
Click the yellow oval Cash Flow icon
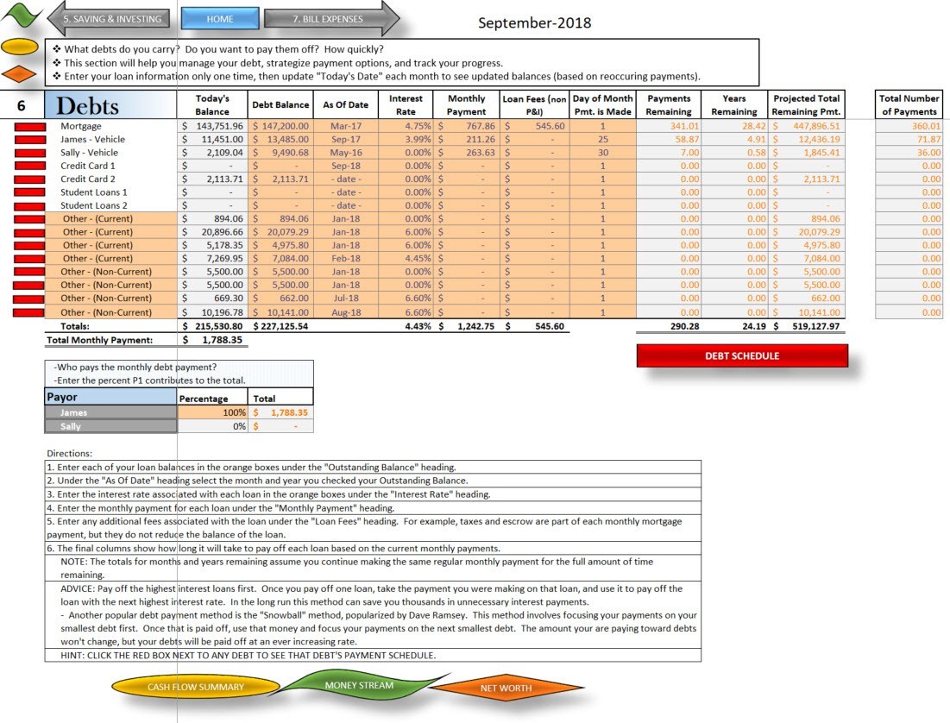tap(20, 47)
